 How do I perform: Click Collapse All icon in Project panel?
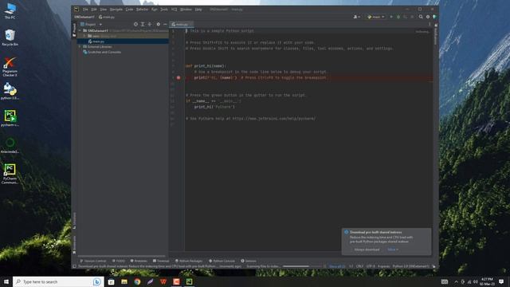coord(150,24)
